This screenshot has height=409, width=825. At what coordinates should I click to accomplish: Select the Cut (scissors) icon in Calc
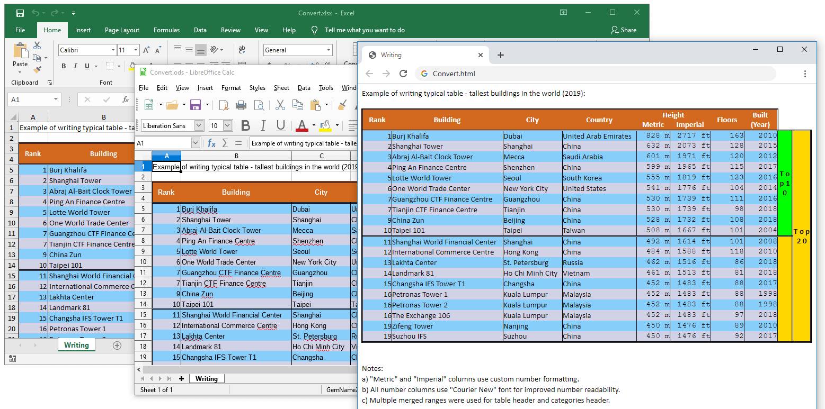[280, 105]
